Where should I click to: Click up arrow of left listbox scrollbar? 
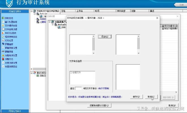tap(93, 36)
